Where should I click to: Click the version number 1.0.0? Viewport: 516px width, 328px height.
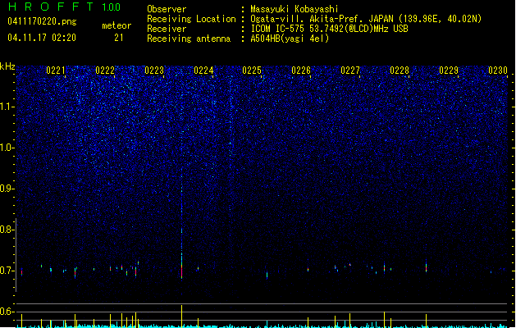[112, 7]
